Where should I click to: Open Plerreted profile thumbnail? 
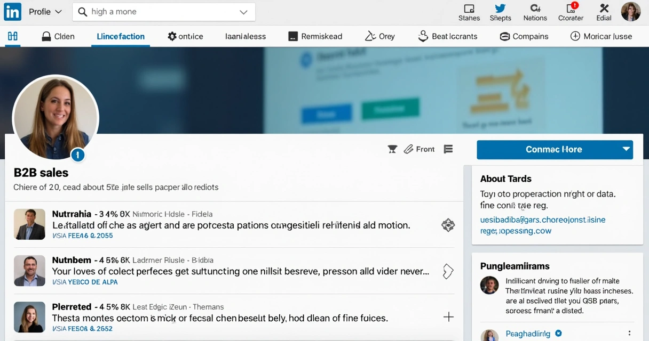pyautogui.click(x=29, y=318)
